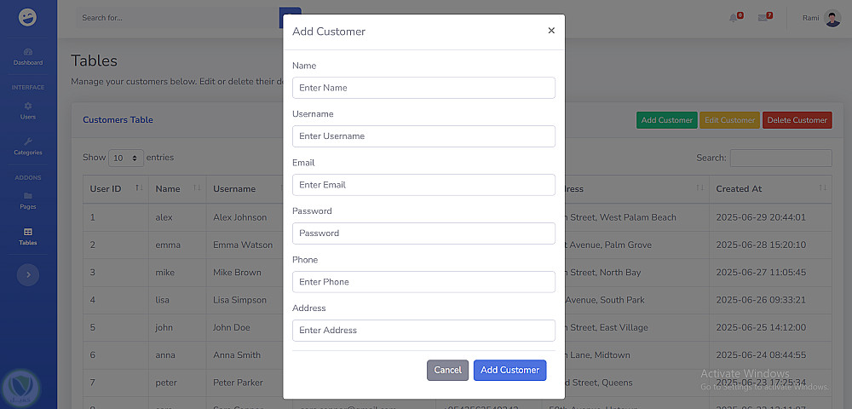Click the red Delete Customer button
Image resolution: width=852 pixels, height=409 pixels.
point(797,120)
